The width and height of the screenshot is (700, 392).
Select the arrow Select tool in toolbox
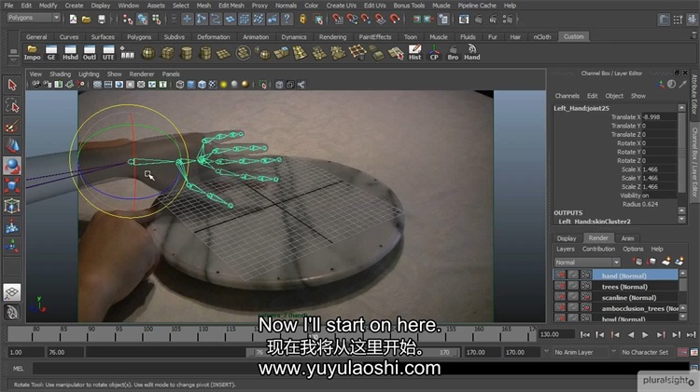[12, 85]
